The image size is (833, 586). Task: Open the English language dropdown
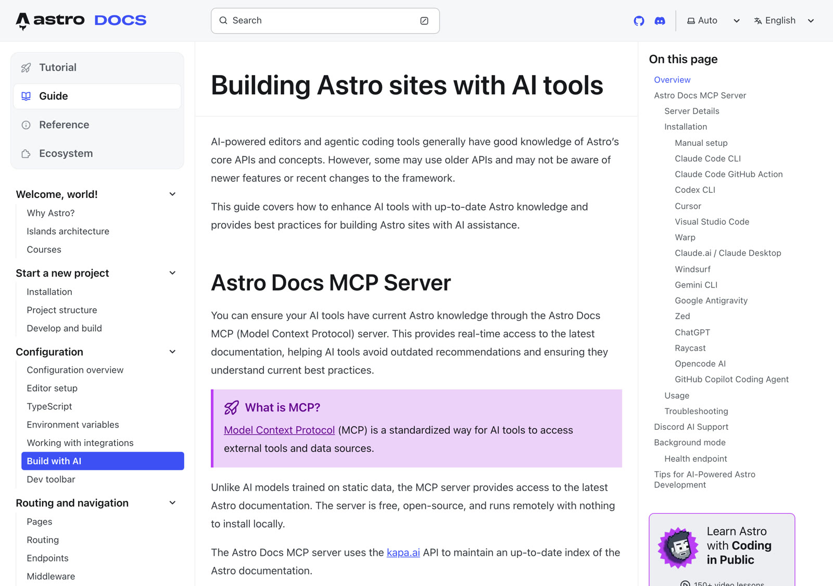[x=784, y=21]
